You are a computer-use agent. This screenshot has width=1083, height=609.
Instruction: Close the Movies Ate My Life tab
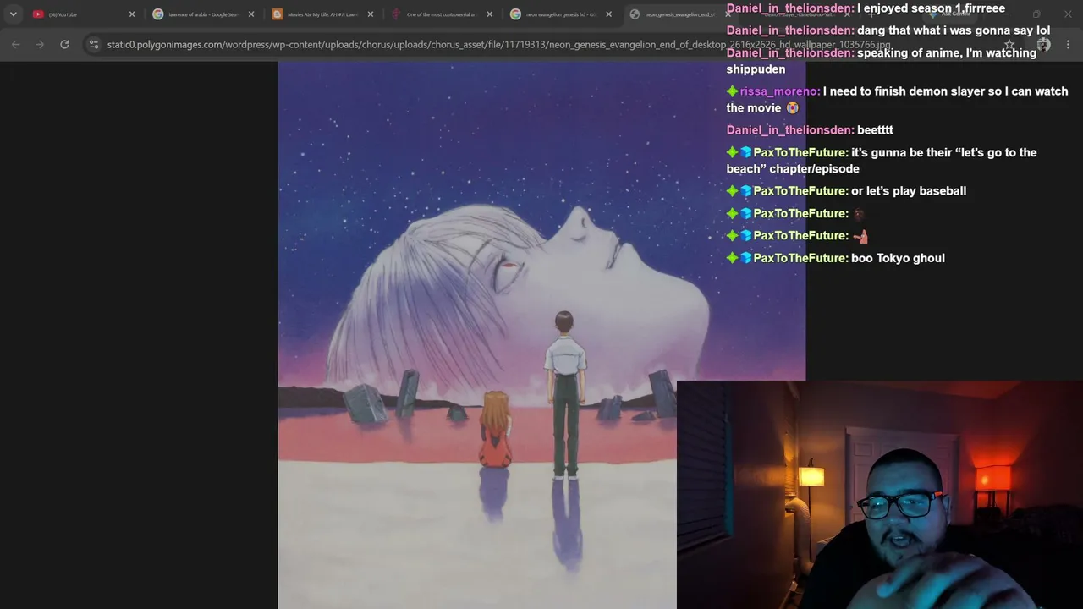click(371, 14)
